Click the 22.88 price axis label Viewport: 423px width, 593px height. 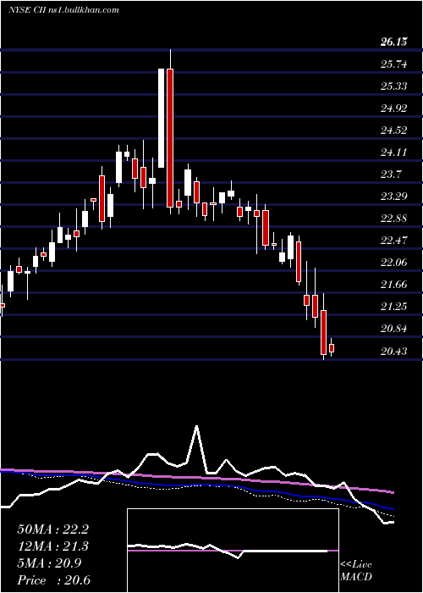pyautogui.click(x=393, y=219)
